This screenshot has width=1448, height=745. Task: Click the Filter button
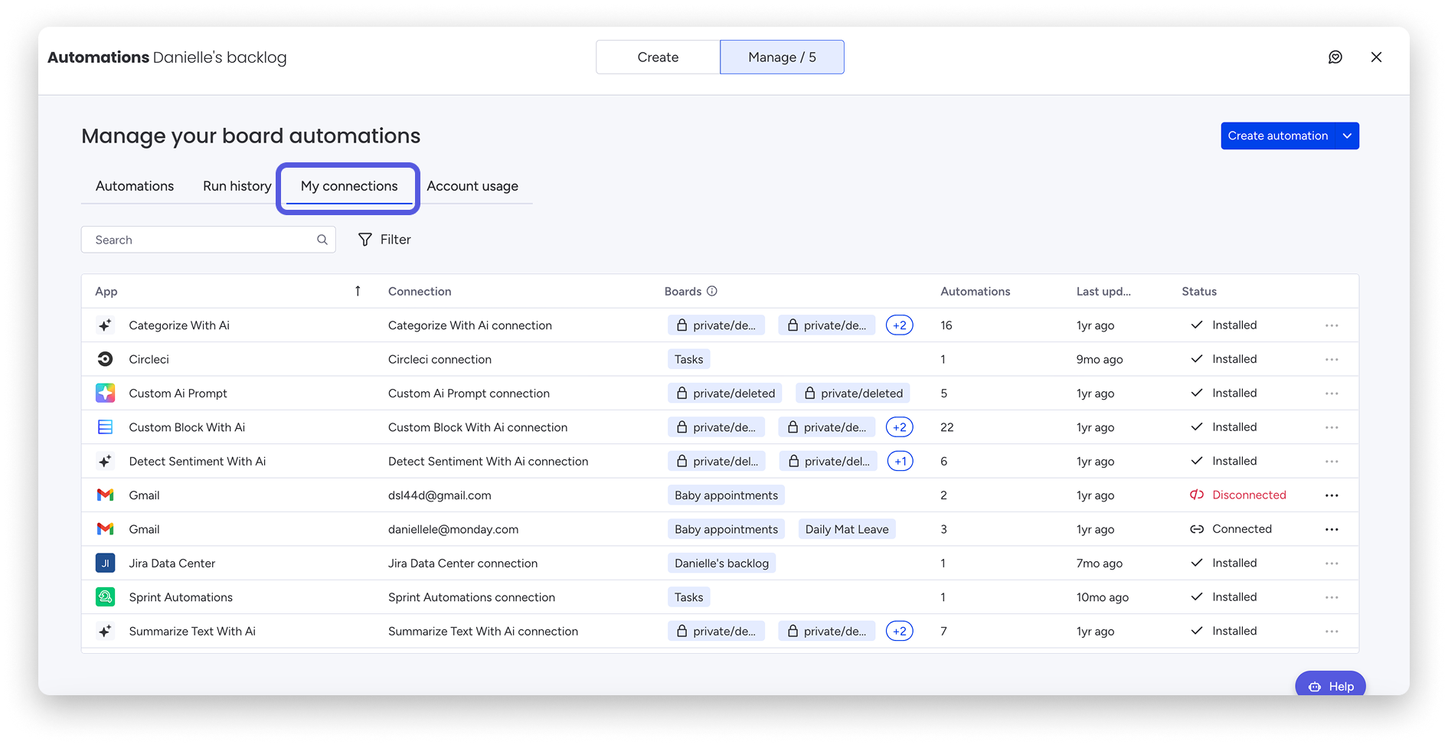[384, 240]
